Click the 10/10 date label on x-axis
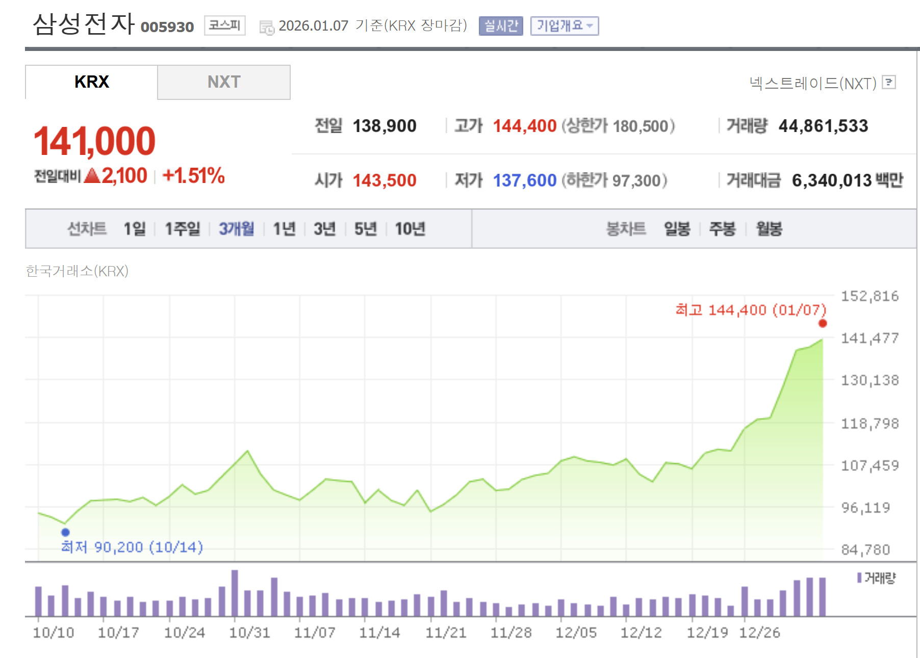 [x=54, y=633]
